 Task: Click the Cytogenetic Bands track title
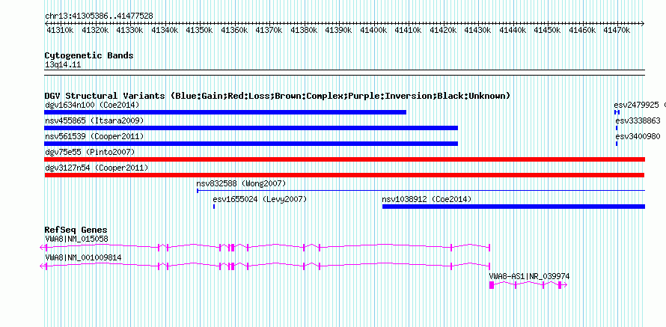coord(89,55)
